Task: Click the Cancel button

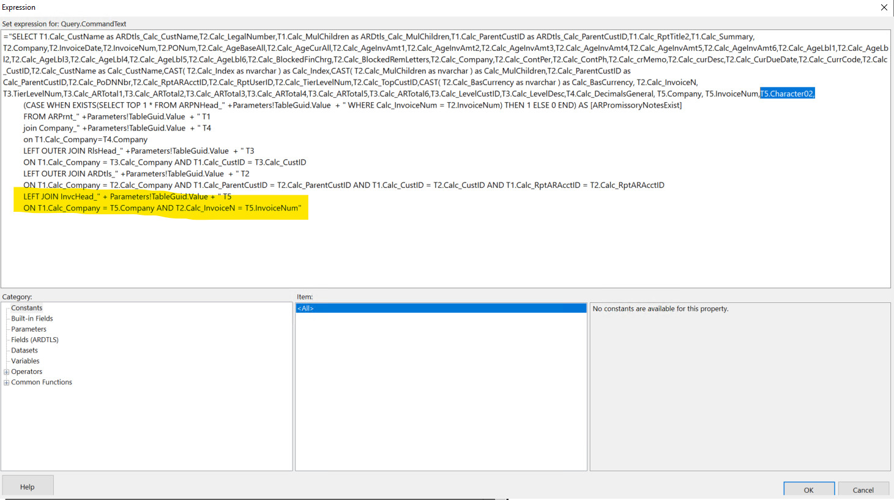Action: 863,490
